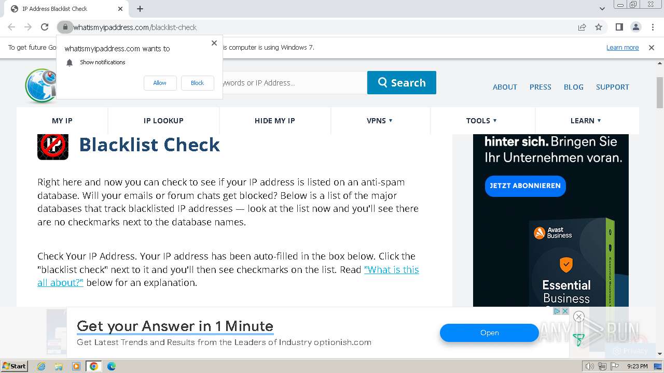Expand the TOOLS dropdown menu
Screen dimensions: 664x373
481,121
